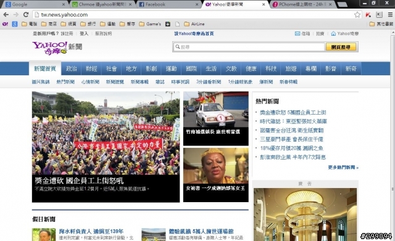Open headline 獎金遭砍 國企員工上街怒吼
The height and width of the screenshot is (241, 395).
(x=79, y=181)
